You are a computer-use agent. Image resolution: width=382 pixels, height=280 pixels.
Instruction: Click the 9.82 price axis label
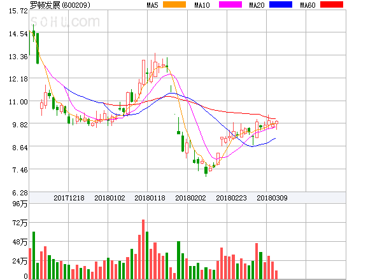coord(20,125)
